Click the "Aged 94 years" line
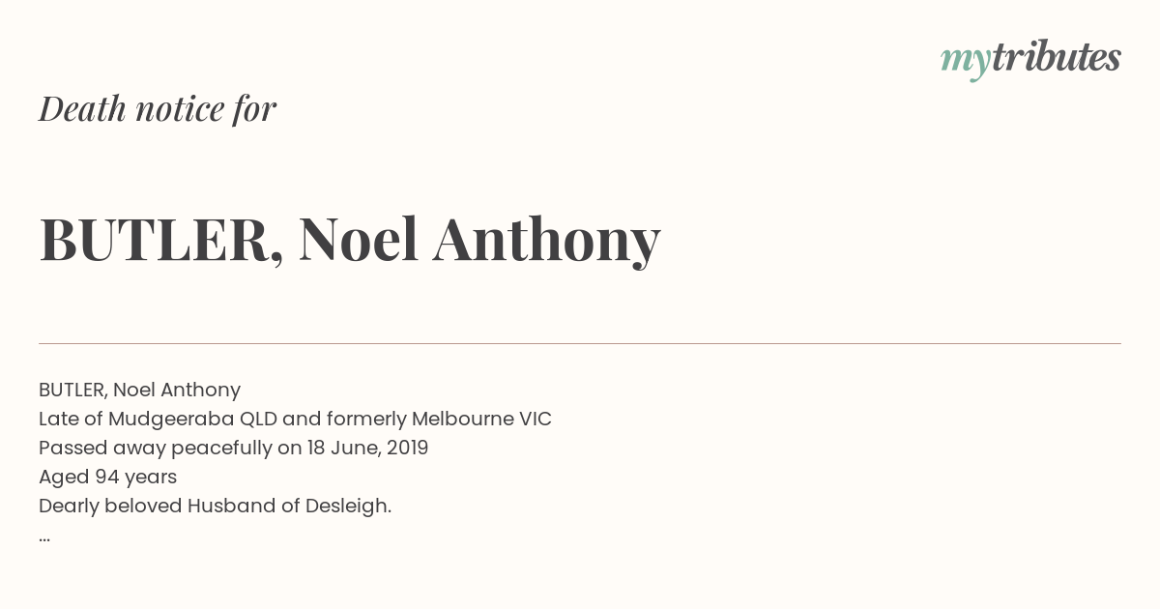 tap(107, 477)
